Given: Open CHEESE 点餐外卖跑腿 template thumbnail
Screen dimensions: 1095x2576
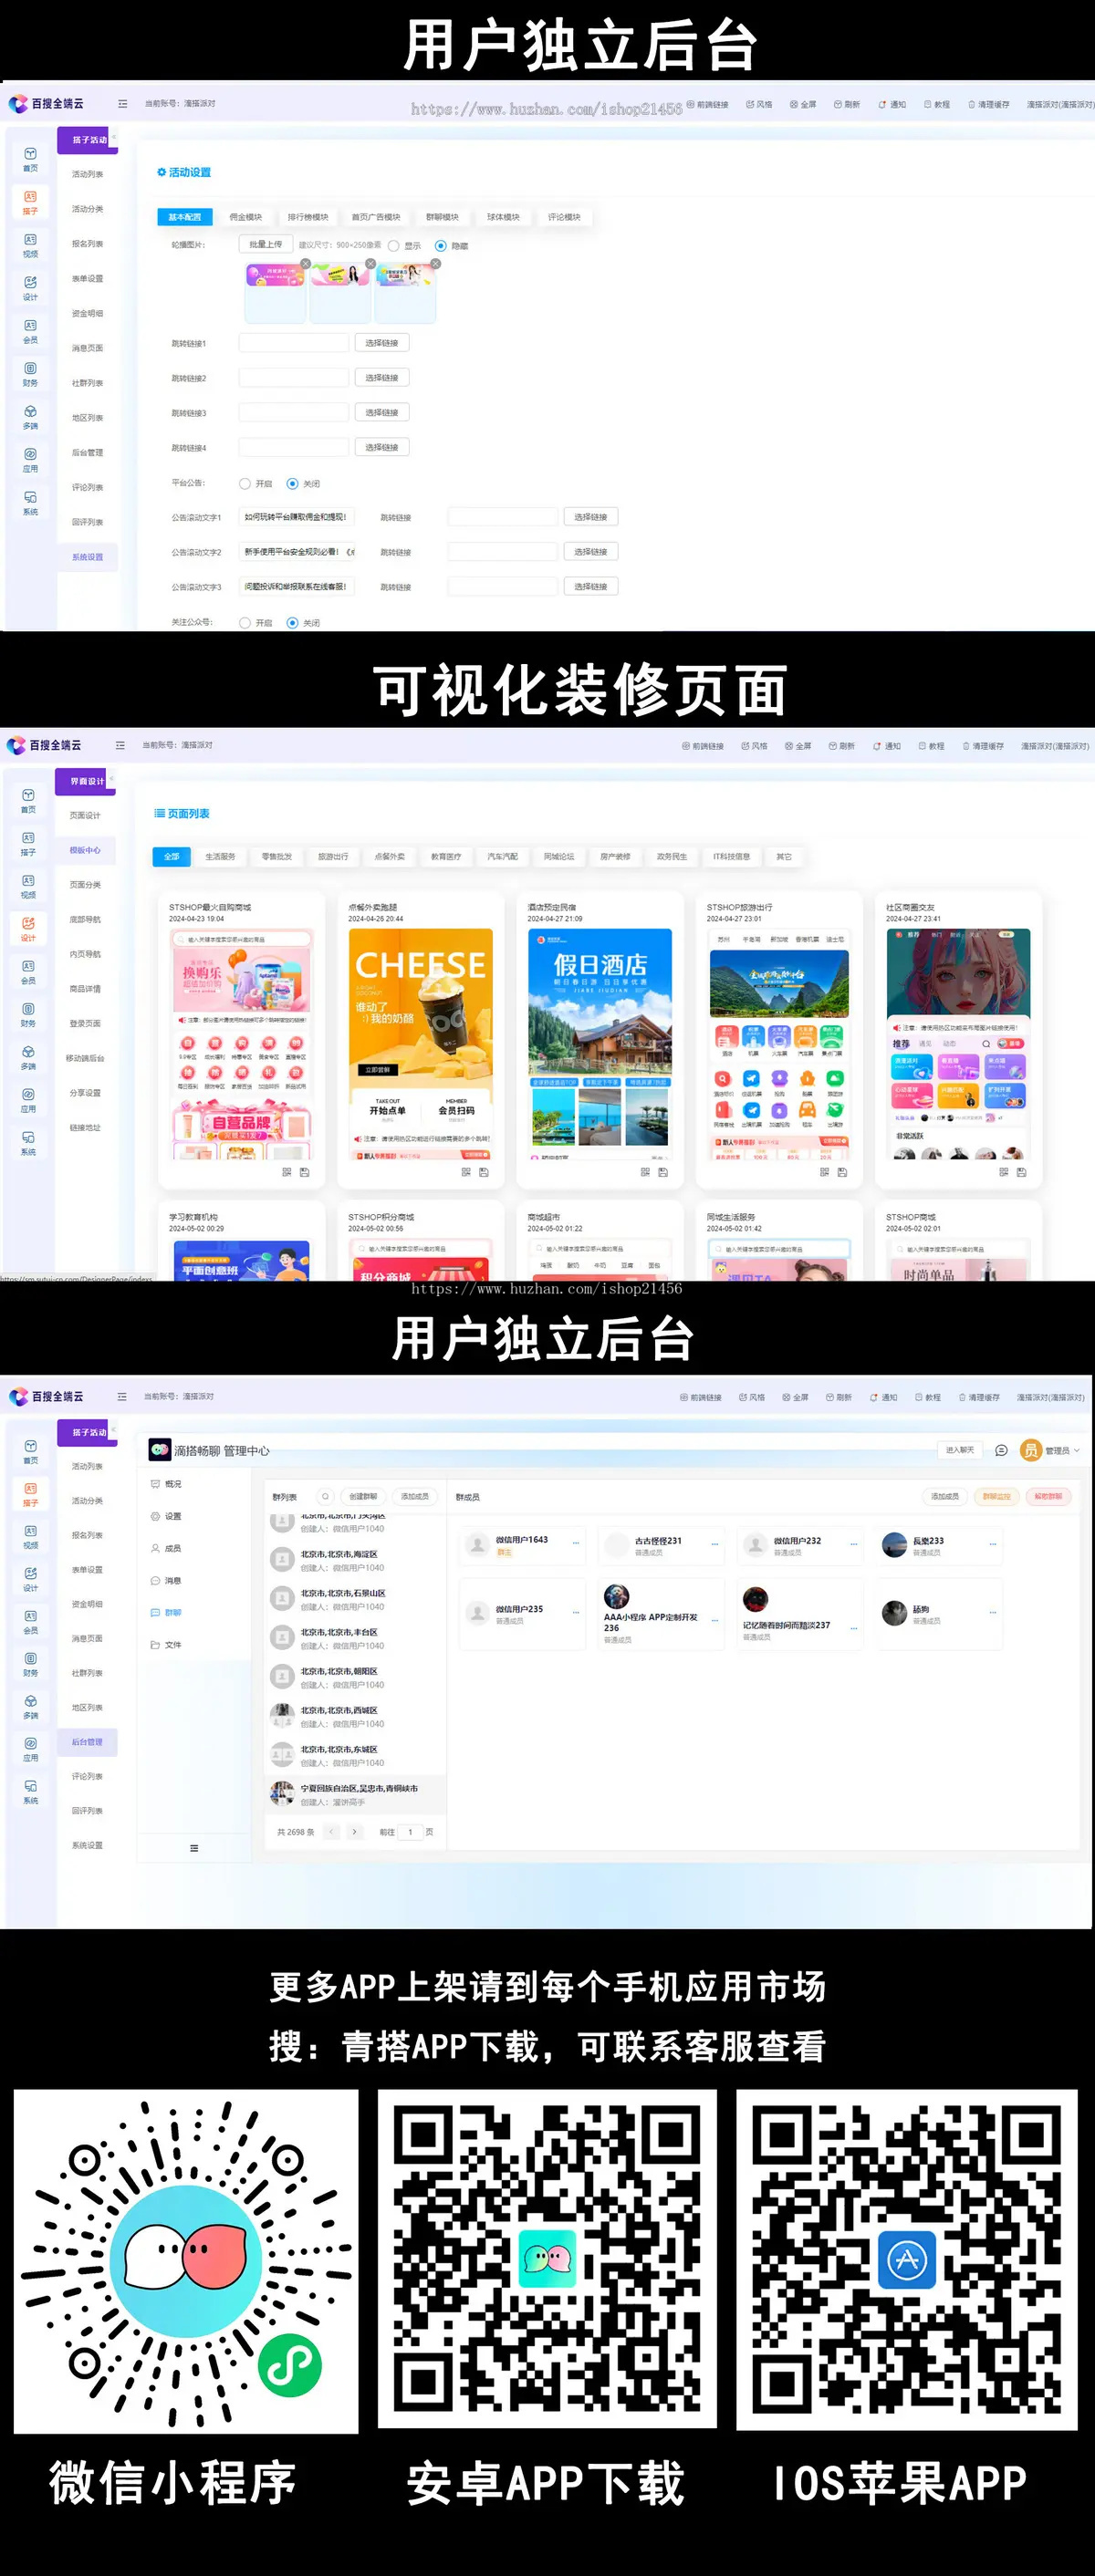Looking at the screenshot, I should [x=421, y=1044].
